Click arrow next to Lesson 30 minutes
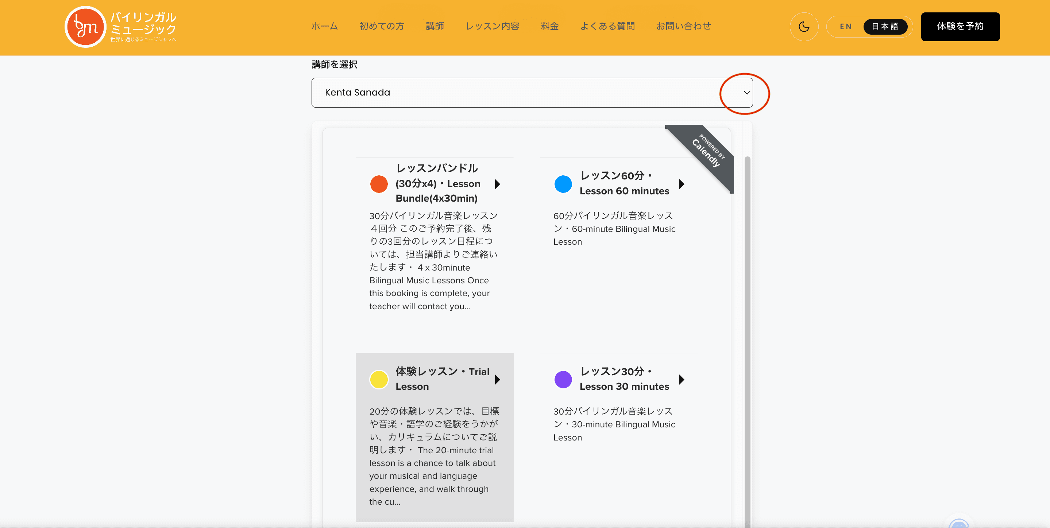The width and height of the screenshot is (1050, 528). pyautogui.click(x=682, y=379)
